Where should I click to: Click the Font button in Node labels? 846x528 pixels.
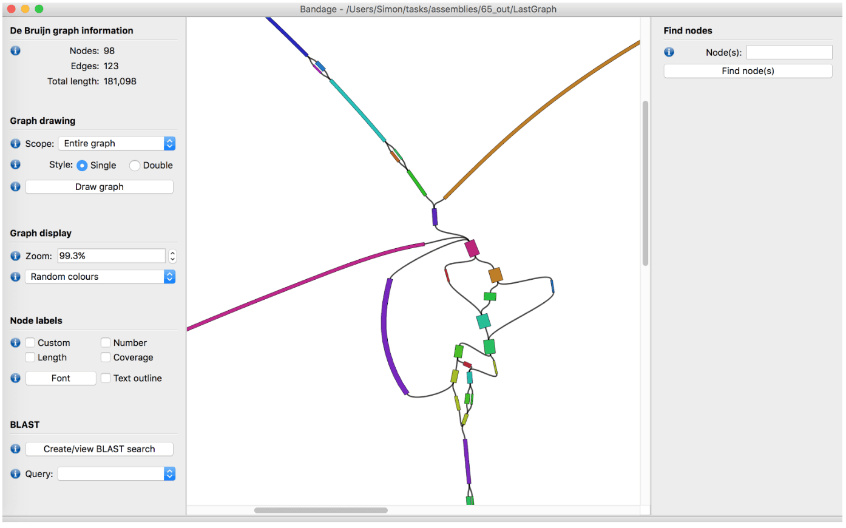tap(61, 377)
